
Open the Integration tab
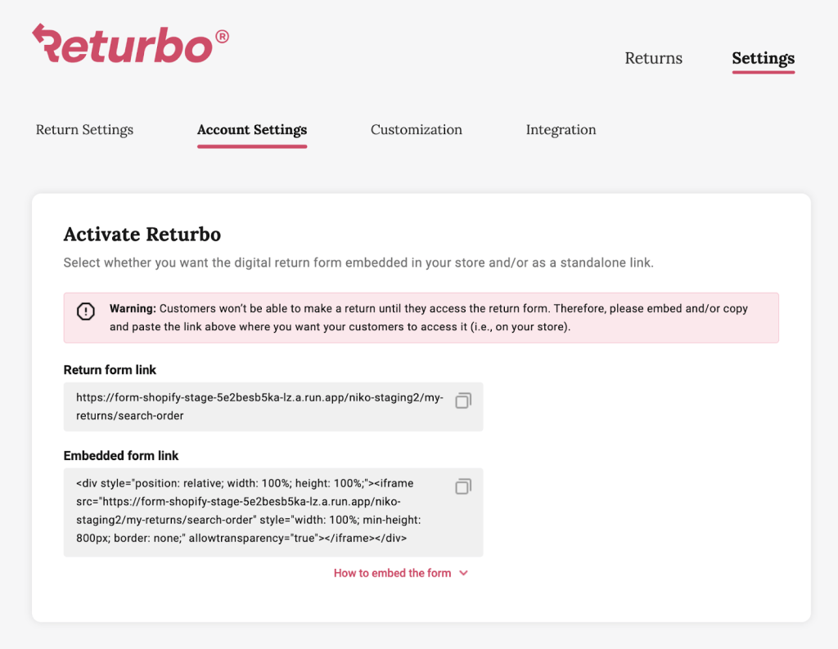561,130
